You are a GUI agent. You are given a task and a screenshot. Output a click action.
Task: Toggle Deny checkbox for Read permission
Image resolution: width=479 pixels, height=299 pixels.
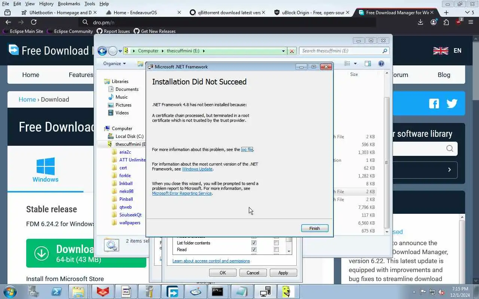[276, 250]
